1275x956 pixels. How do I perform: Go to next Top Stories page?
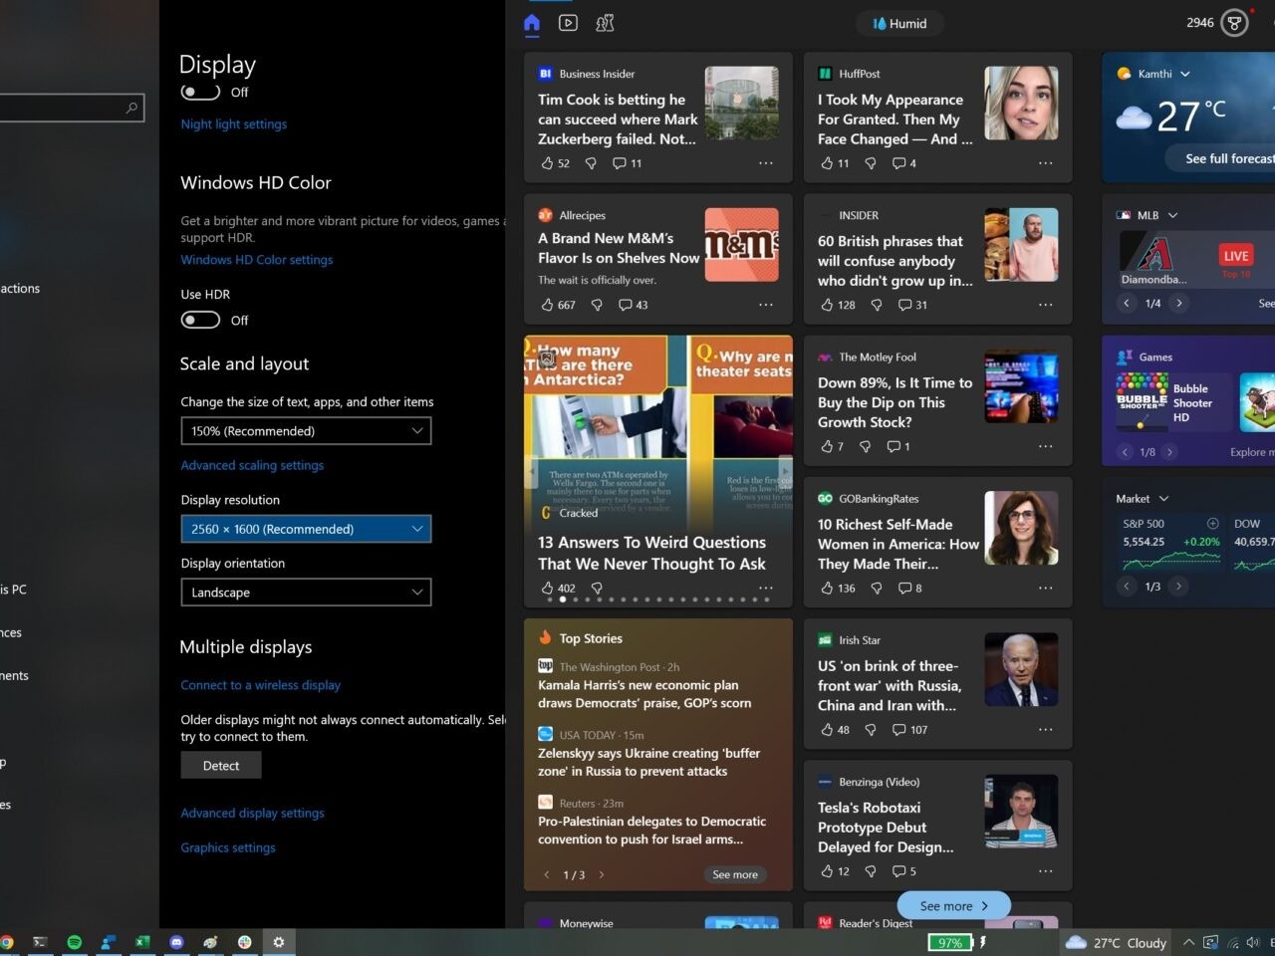pos(602,874)
